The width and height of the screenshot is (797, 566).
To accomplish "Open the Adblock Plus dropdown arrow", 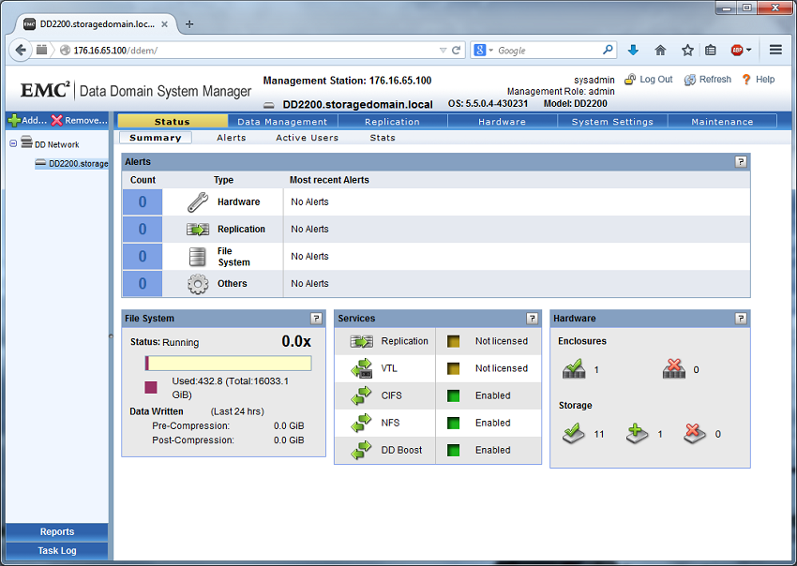I will click(x=749, y=50).
